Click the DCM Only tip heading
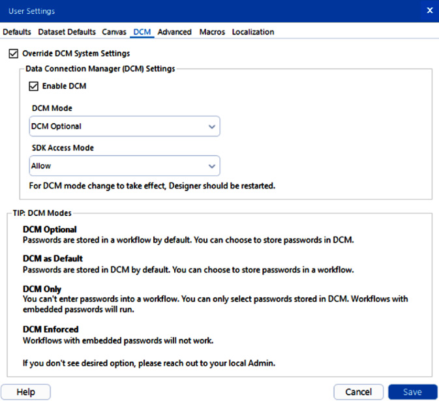The image size is (439, 401). (x=42, y=289)
